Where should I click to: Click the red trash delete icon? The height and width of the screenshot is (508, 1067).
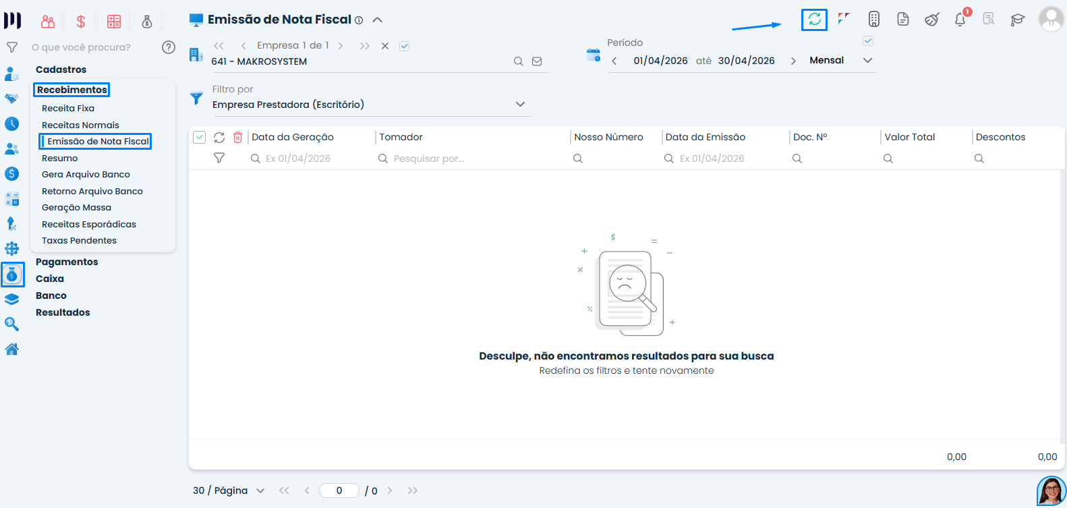pyautogui.click(x=237, y=138)
